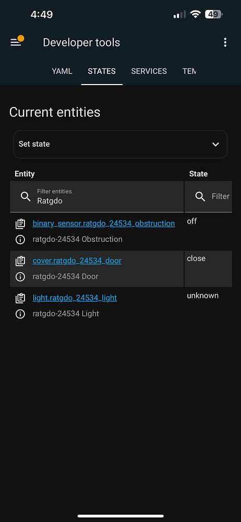Switch to the YAML tab
Viewport: 241px width, 522px height.
click(x=62, y=71)
